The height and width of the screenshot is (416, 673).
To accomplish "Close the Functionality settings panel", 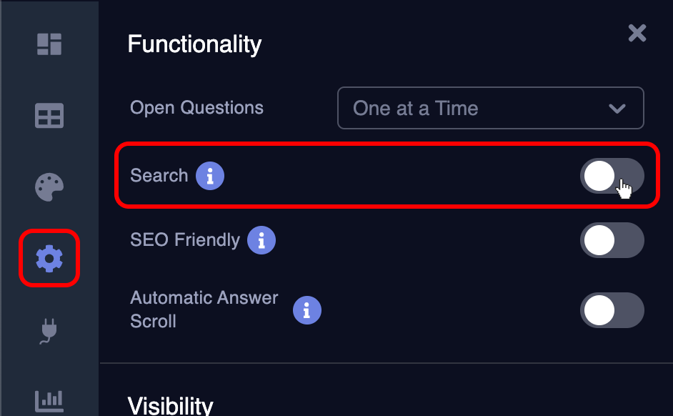I will pos(637,33).
